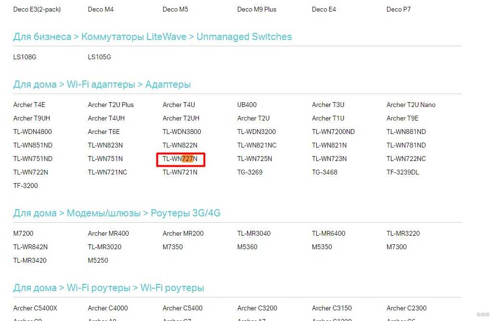
Task: Click the TL-MR6400 router link
Action: tap(328, 233)
